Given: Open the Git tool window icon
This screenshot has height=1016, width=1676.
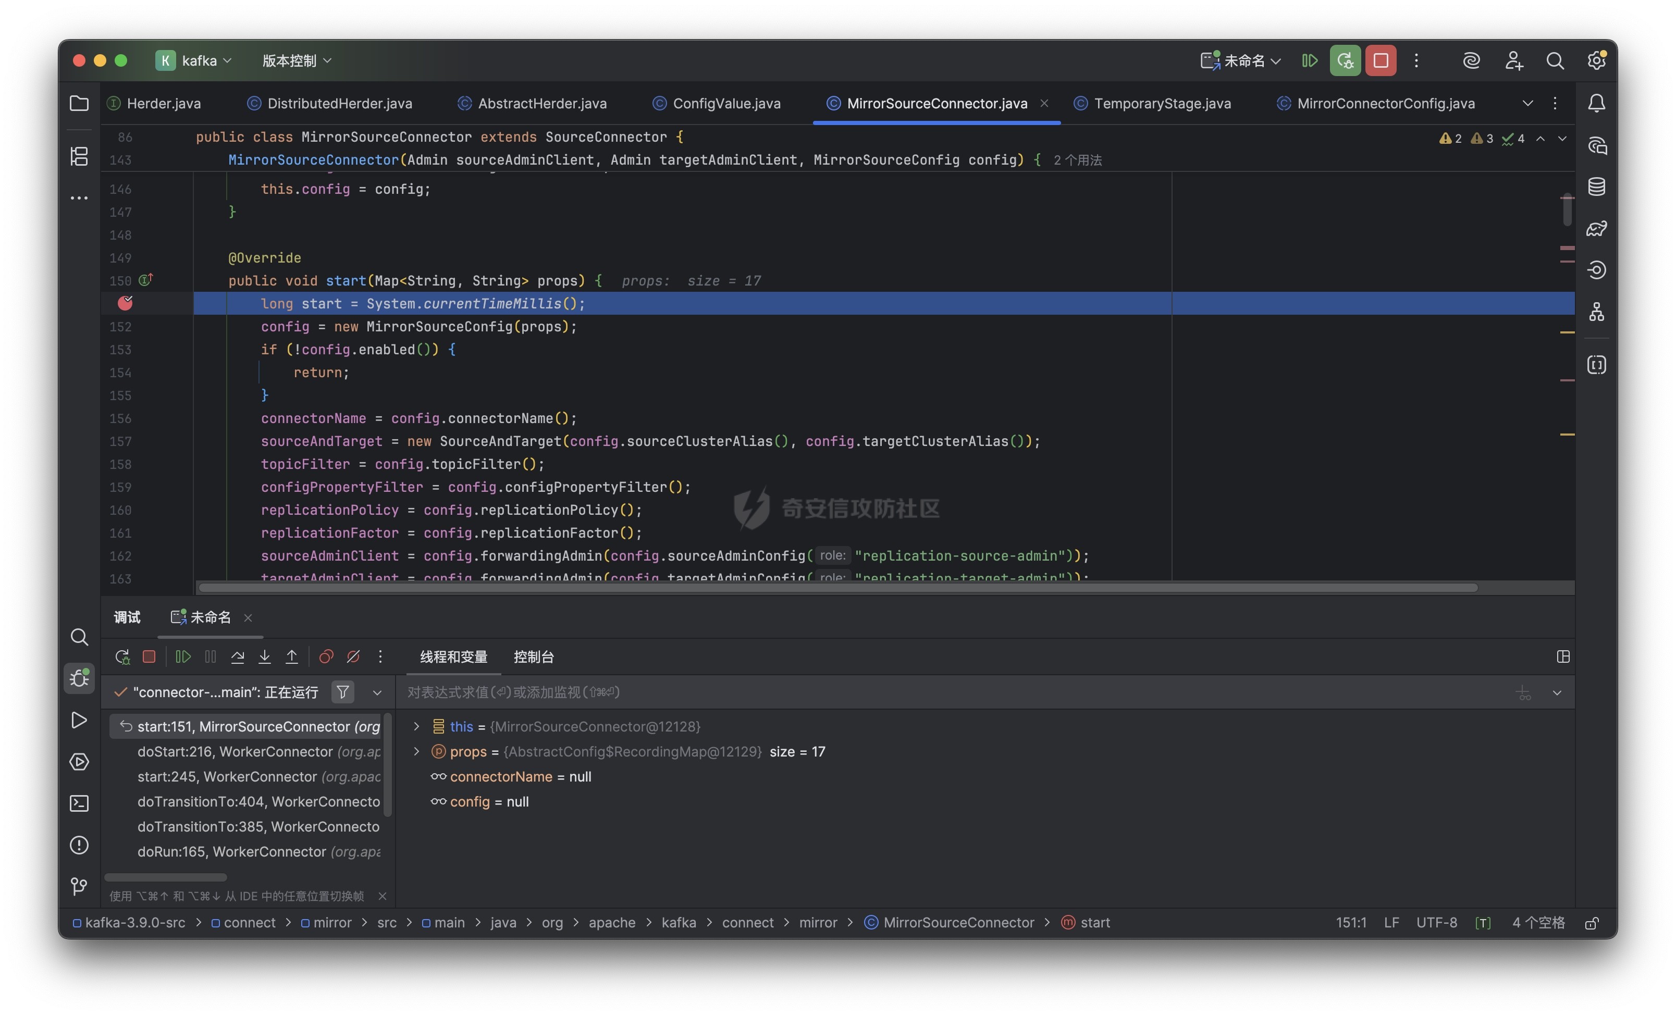Looking at the screenshot, I should [79, 886].
